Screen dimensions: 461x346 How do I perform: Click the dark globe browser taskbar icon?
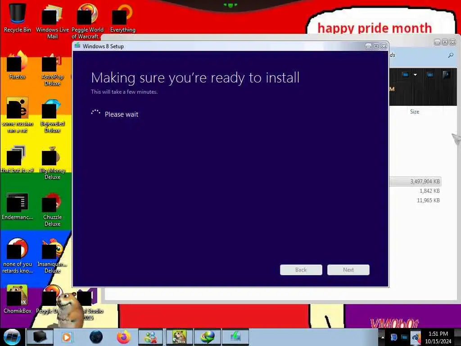[x=96, y=337]
